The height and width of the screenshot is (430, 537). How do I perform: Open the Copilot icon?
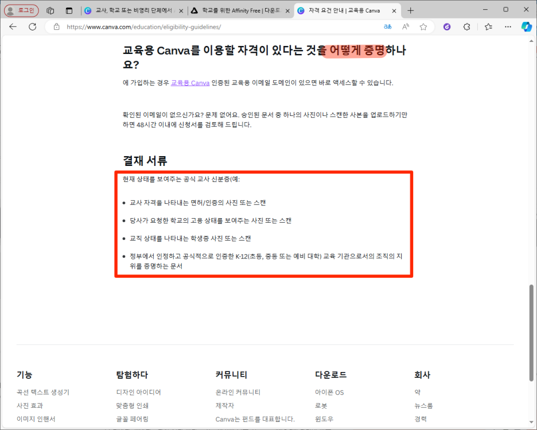(x=526, y=27)
